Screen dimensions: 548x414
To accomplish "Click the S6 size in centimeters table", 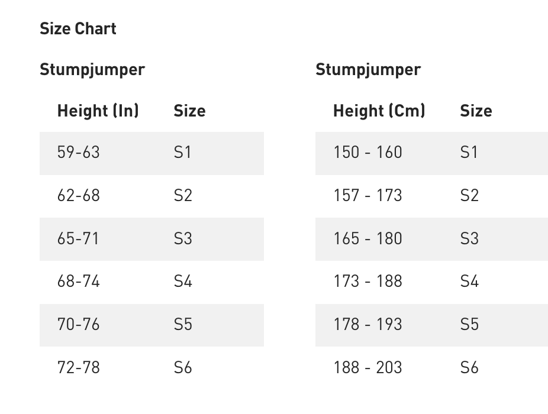I will (469, 368).
